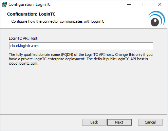The height and width of the screenshot is (131, 168).
Task: Go to the next step with Next
Action: pos(119,122)
